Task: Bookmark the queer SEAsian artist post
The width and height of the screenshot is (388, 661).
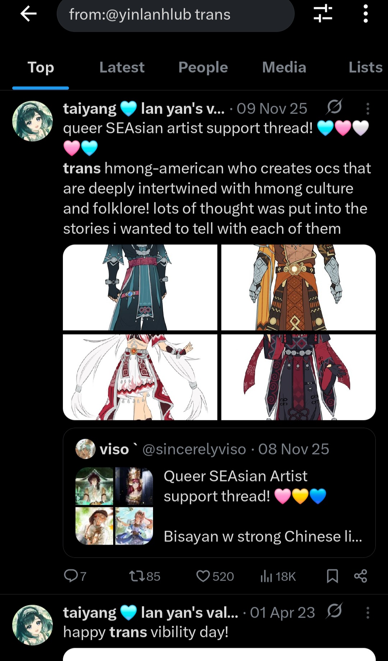Action: click(332, 576)
